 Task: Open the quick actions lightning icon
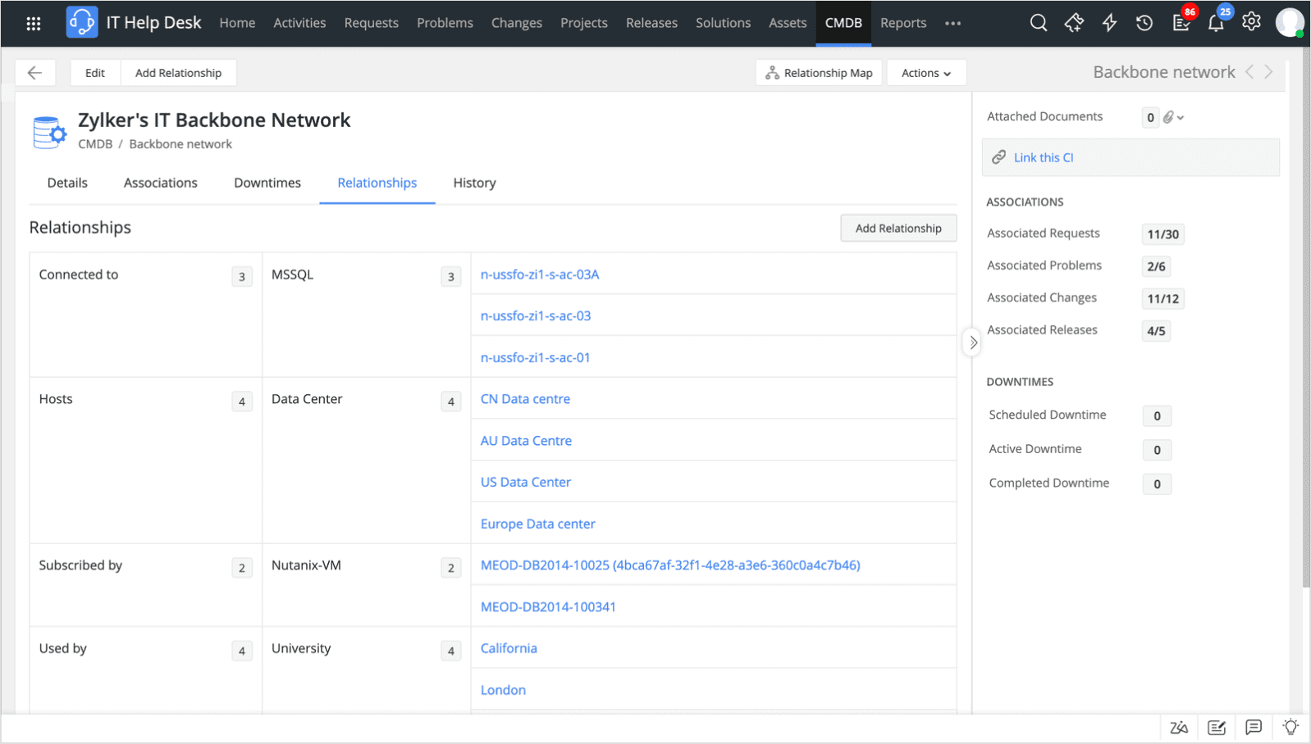pyautogui.click(x=1109, y=23)
